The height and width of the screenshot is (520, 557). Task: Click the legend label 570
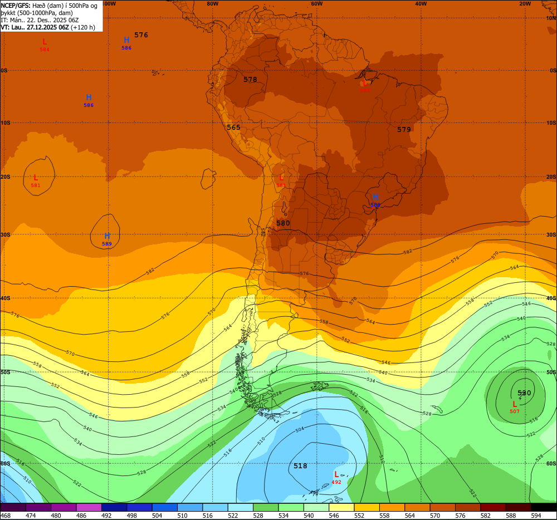(435, 516)
